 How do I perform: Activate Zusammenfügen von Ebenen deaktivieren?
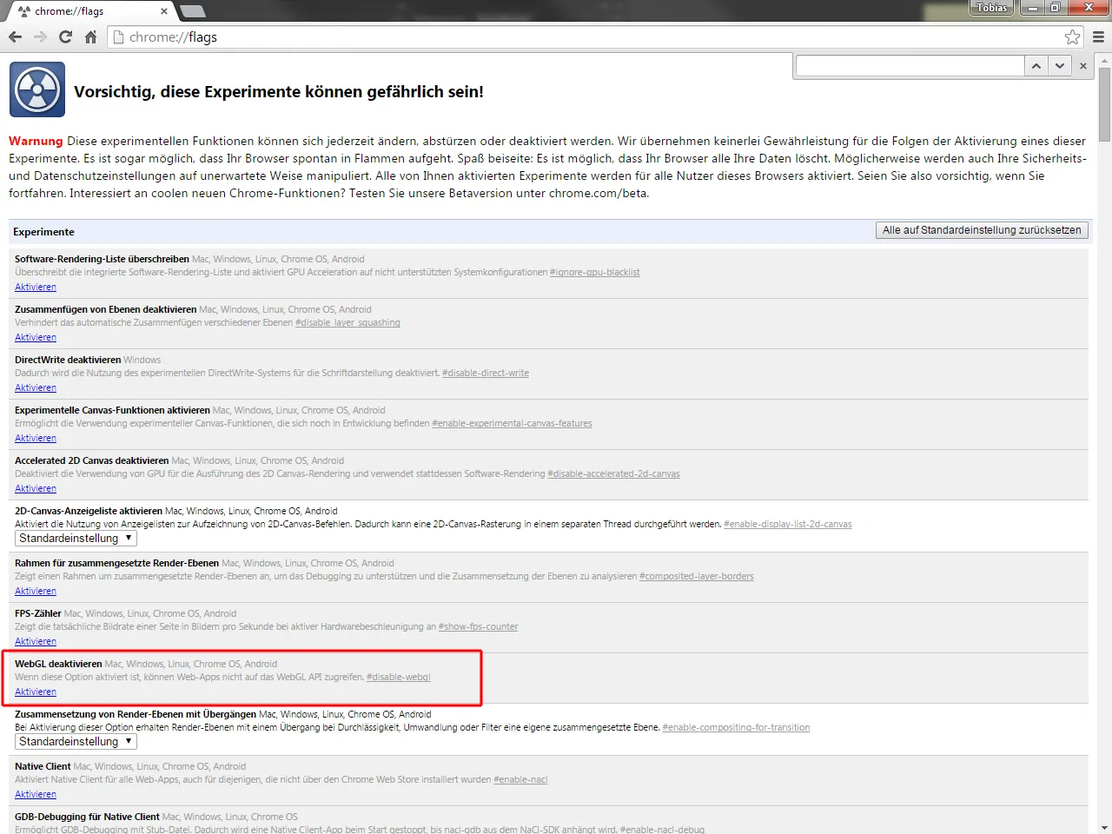pyautogui.click(x=36, y=337)
